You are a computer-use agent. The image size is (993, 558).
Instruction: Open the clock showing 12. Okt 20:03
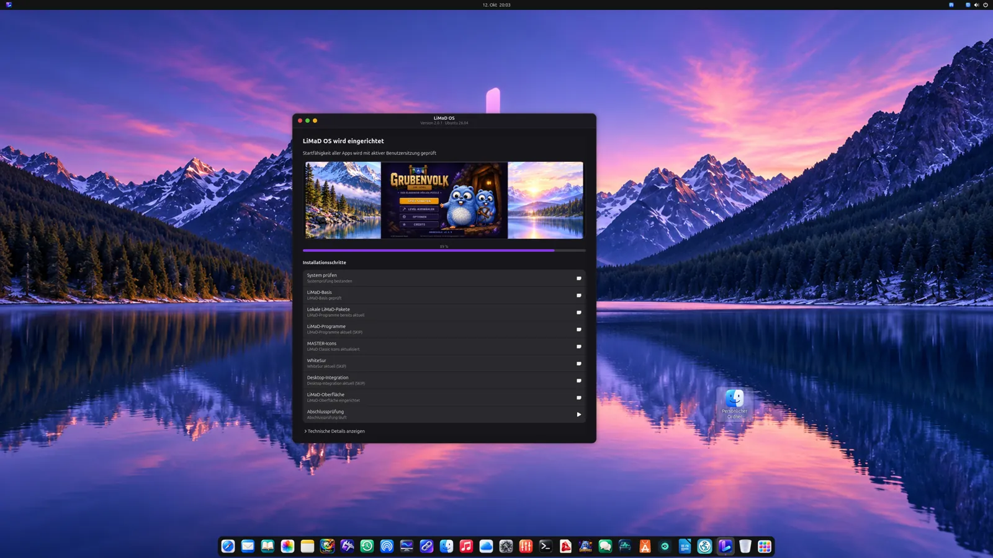click(x=496, y=5)
